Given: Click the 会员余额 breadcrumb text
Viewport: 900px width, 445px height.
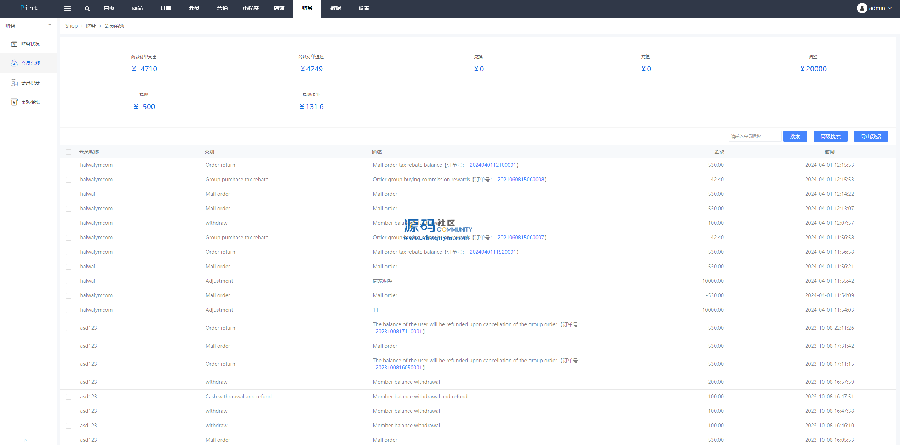Looking at the screenshot, I should click(x=114, y=26).
